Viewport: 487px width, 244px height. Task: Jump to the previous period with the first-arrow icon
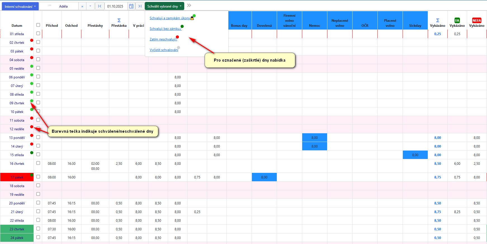[x=100, y=6]
